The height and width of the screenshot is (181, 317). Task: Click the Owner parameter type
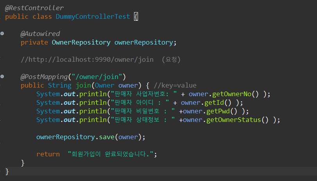pyautogui.click(x=104, y=85)
